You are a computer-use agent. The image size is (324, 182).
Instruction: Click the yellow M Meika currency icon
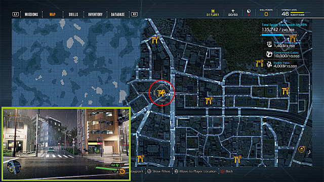tap(213, 11)
